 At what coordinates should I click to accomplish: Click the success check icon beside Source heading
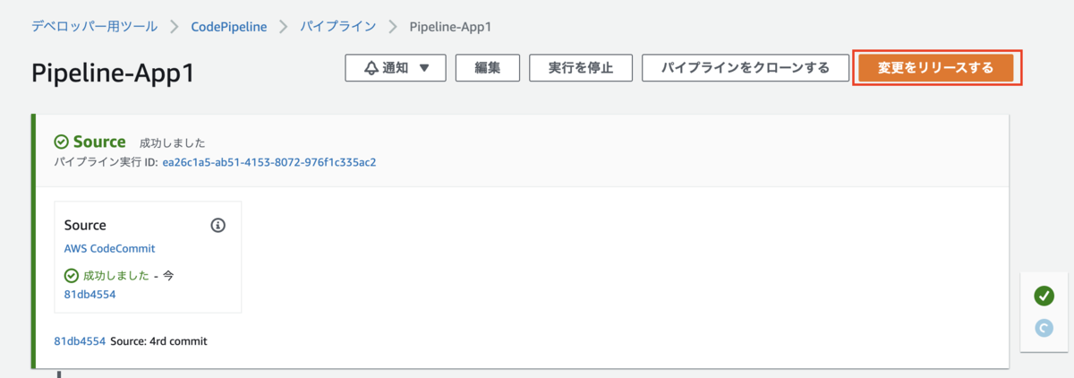pyautogui.click(x=62, y=142)
